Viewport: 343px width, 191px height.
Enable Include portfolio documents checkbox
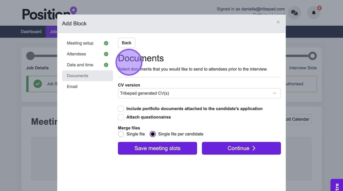(121, 109)
